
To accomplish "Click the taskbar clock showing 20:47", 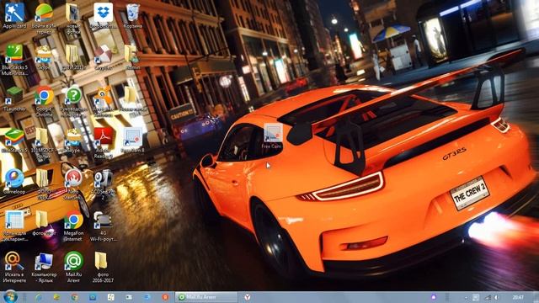I will [518, 297].
